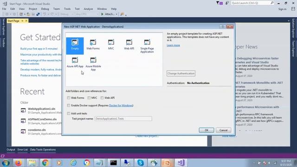The width and height of the screenshot is (297, 167).
Task: Open the Analyze menu
Action: 88,9
